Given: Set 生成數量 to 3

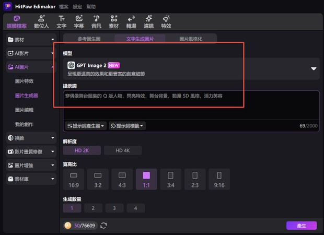Looking at the screenshot, I should click(114, 208).
